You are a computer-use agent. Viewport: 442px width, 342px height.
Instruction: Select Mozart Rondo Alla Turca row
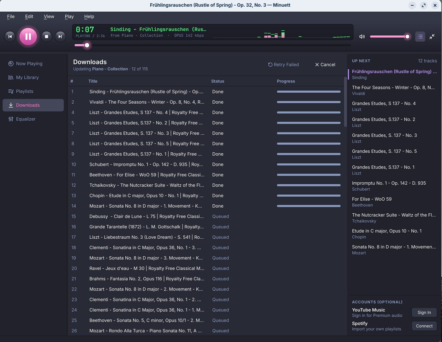tap(206, 331)
